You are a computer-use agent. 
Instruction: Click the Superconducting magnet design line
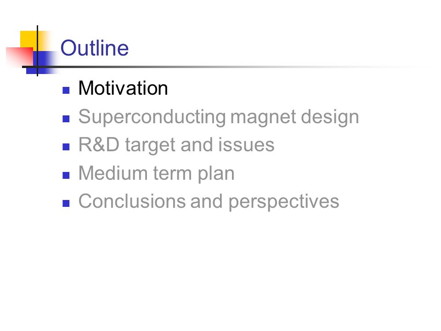(x=219, y=117)
